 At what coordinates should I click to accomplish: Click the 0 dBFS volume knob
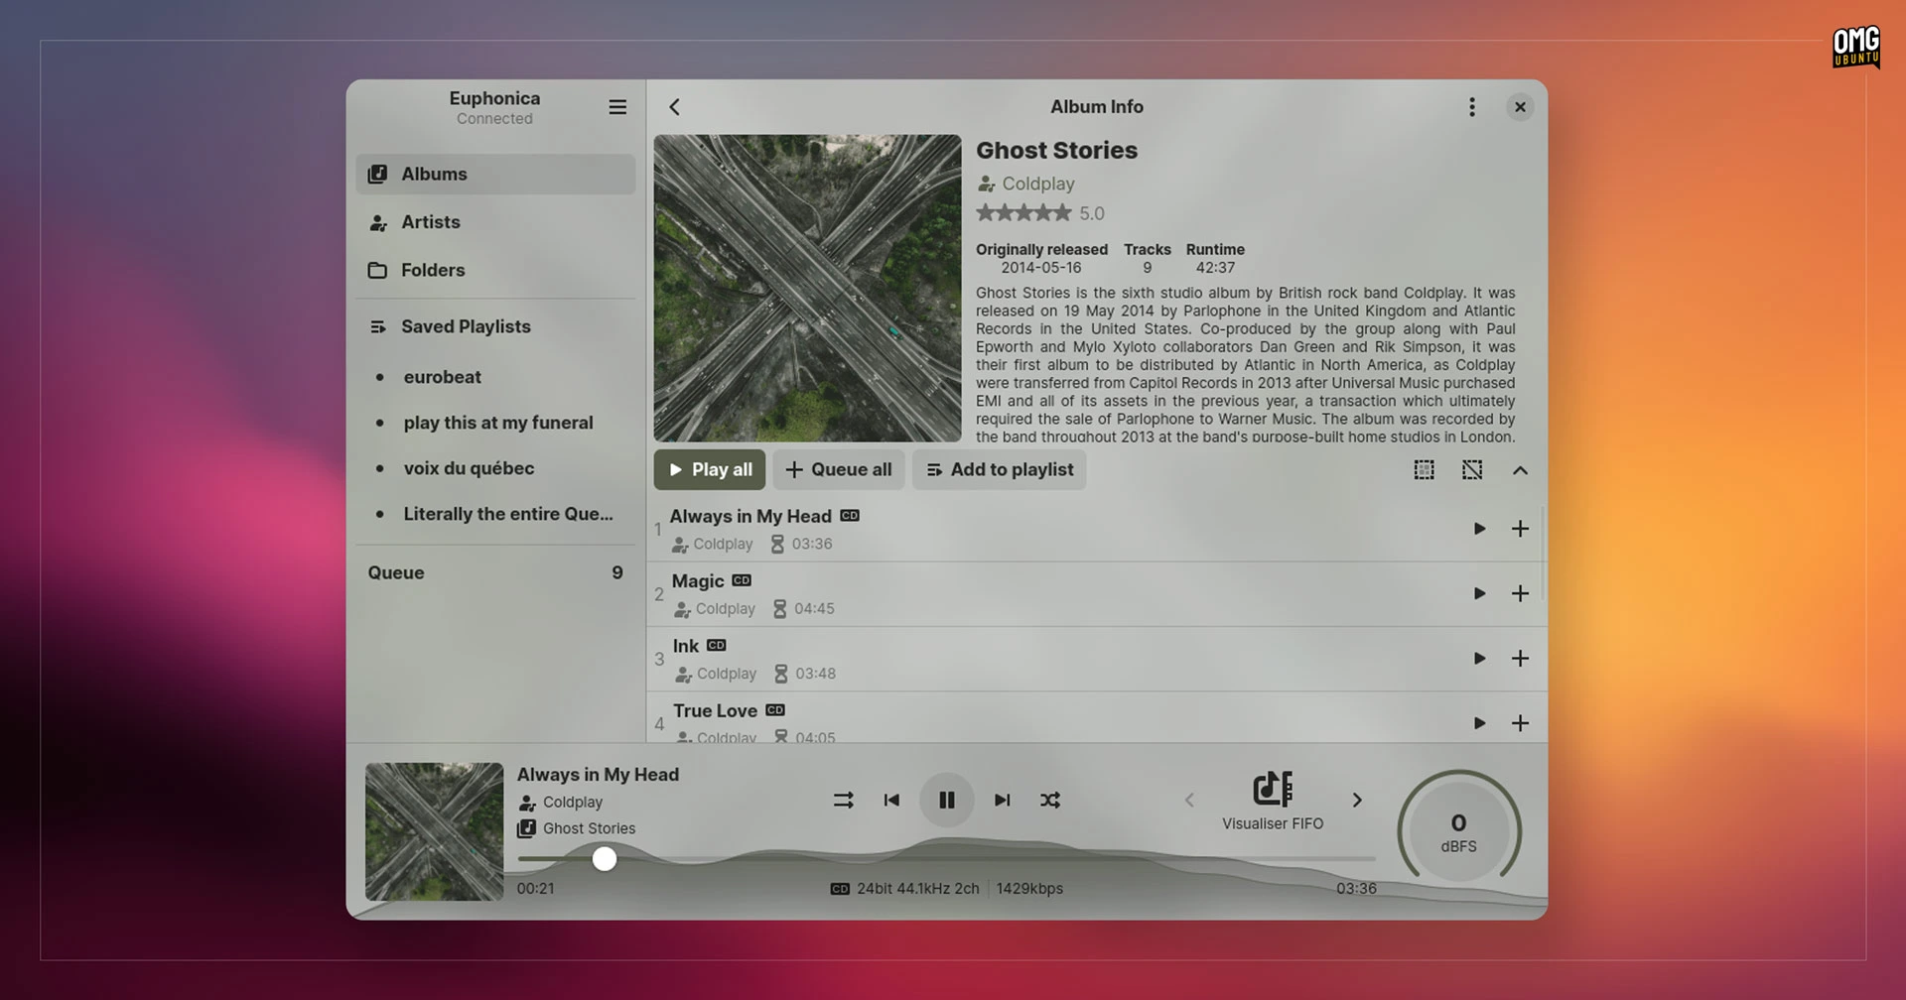(1459, 831)
